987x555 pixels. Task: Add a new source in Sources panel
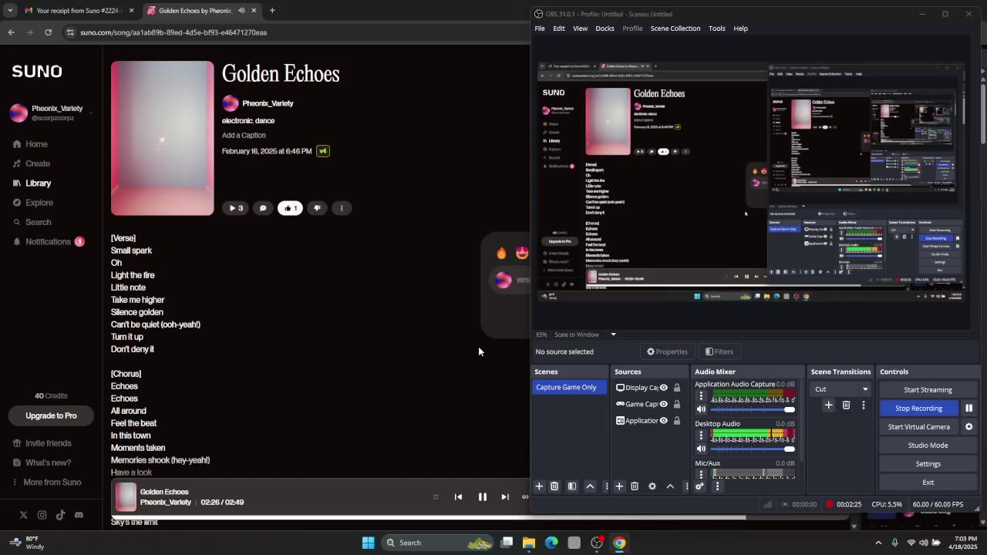[619, 486]
